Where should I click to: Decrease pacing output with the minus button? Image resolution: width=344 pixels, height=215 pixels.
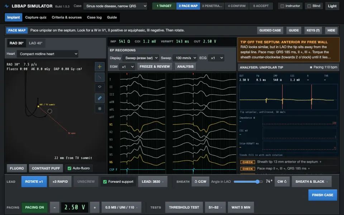tap(54, 207)
